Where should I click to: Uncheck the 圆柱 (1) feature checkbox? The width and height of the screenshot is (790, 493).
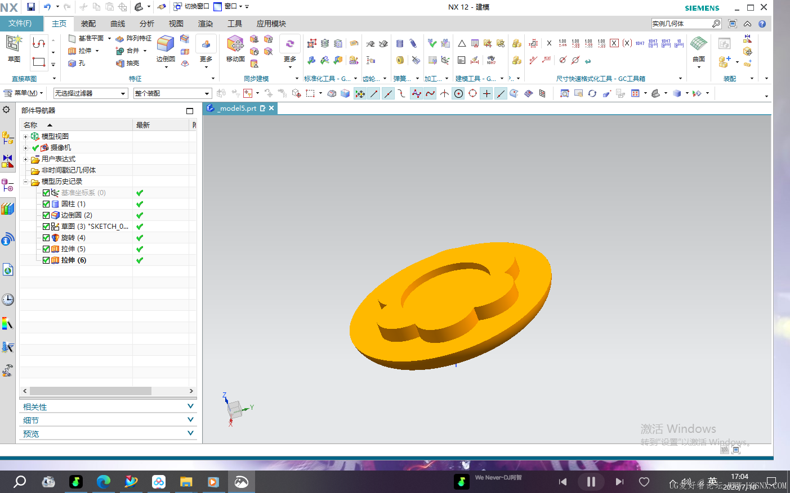coord(46,204)
